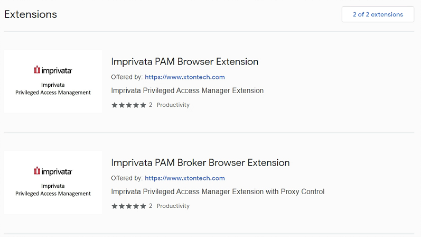Click Productivity category of second extension
This screenshot has width=421, height=237.
click(x=173, y=206)
